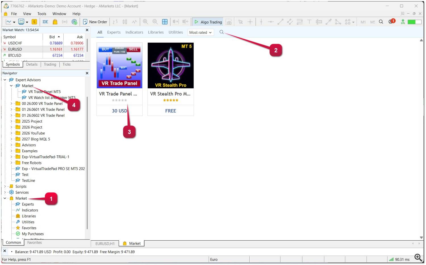Select the text T drawing tool

pos(309,22)
